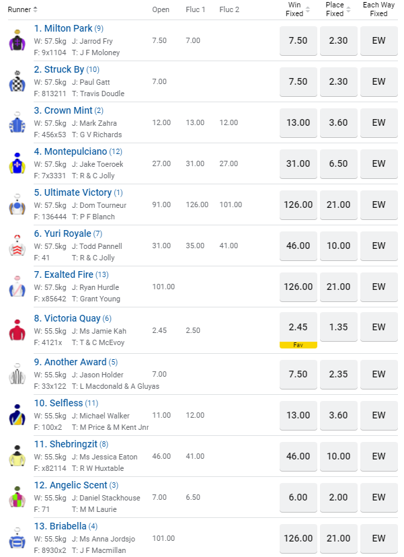Sort runners using the Runner column arrows
404x557 pixels.
pos(36,9)
